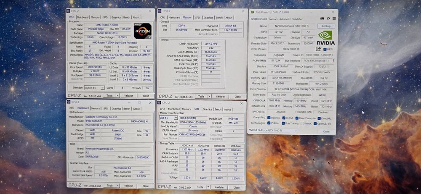Click the Driver Version field in GPU-Z
The height and width of the screenshot is (194, 421).
301,89
